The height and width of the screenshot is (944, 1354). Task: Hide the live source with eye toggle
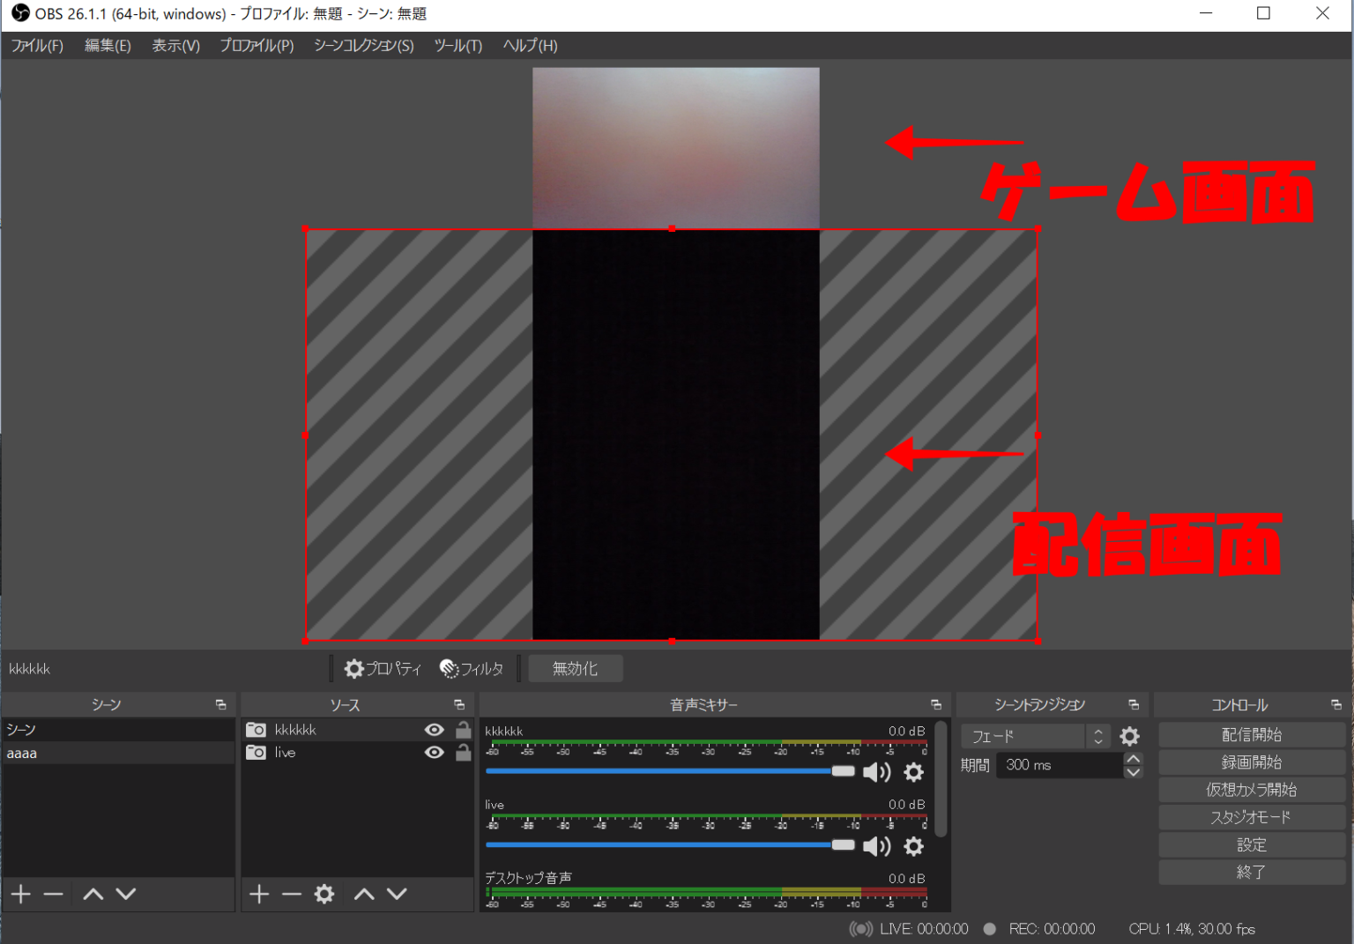(434, 752)
